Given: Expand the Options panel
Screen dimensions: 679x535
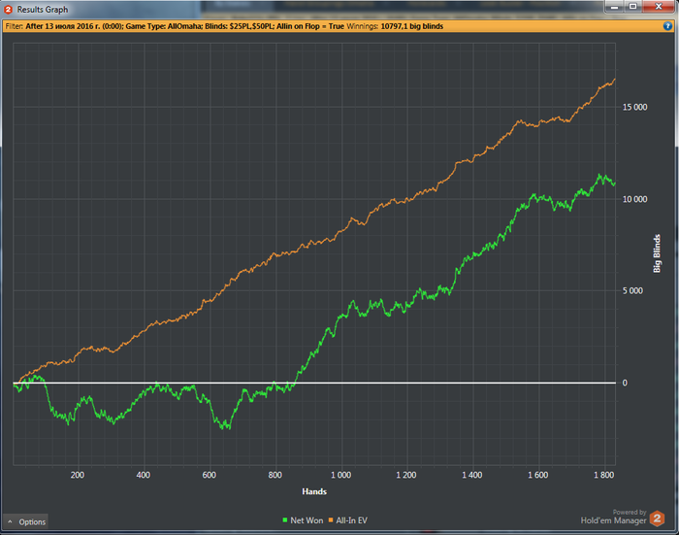Looking at the screenshot, I should (25, 521).
